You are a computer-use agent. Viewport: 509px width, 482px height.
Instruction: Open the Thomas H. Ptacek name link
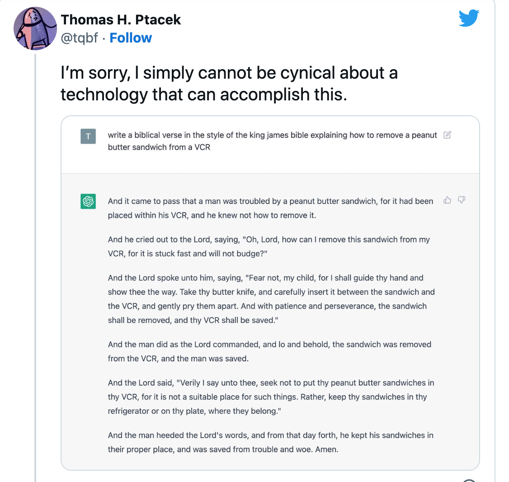click(x=121, y=19)
